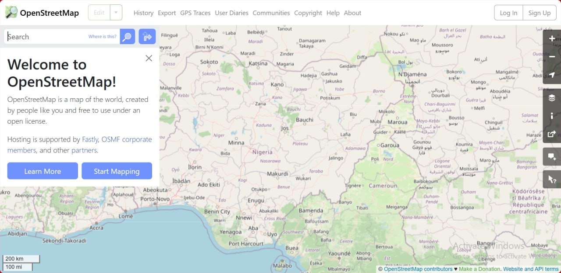Open the History menu item
The width and height of the screenshot is (561, 273).
pos(143,13)
